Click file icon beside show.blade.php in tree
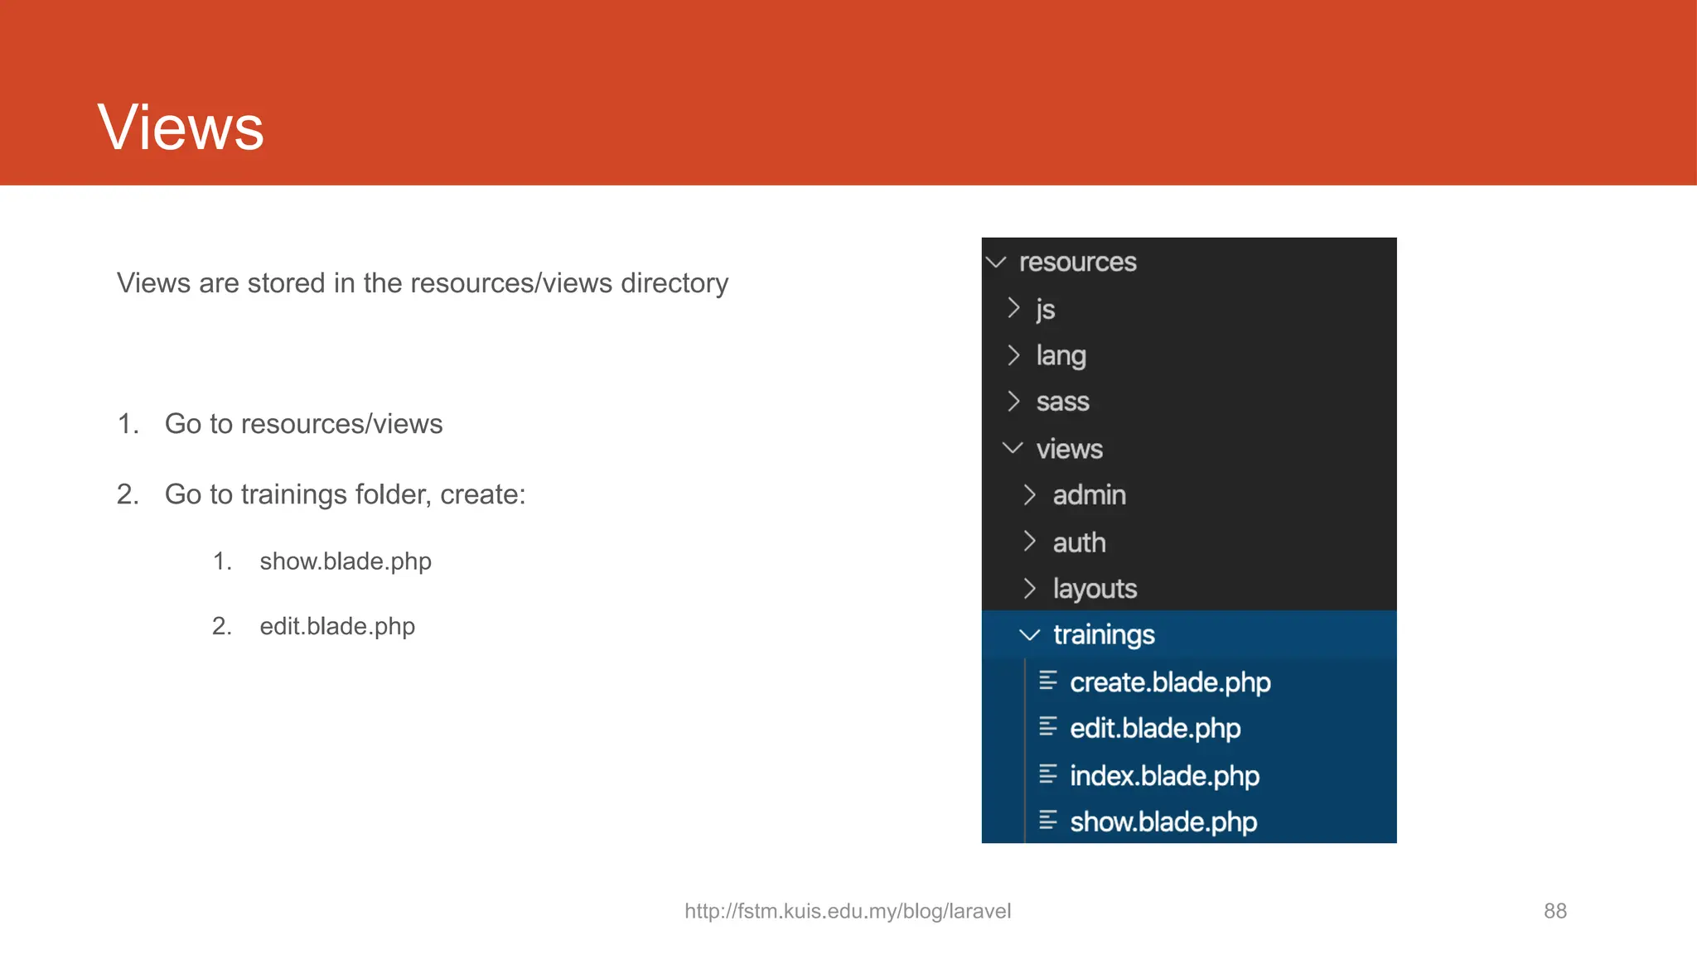Image resolution: width=1697 pixels, height=954 pixels. [x=1048, y=821]
